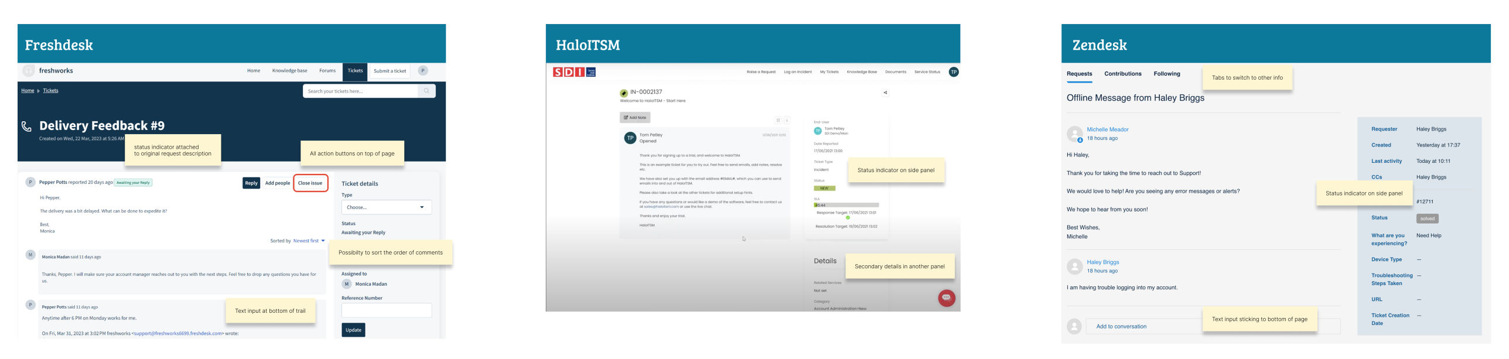Viewport: 1509px width, 359px height.
Task: Click Monica Madan name under Assigned to
Action: [371, 284]
